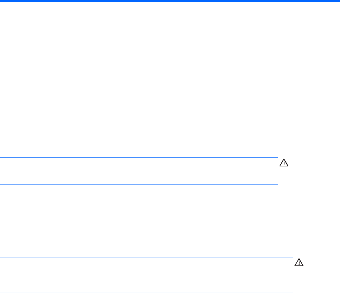Click the thick blue header bar
Image resolution: width=340 pixels, height=293 pixels.
pos(170,1)
